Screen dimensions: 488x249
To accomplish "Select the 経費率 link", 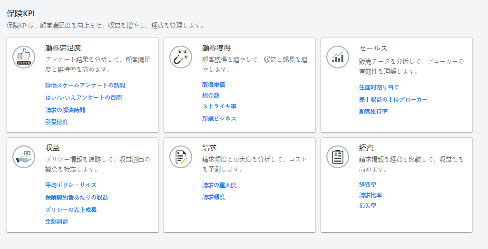I will click(x=368, y=185).
